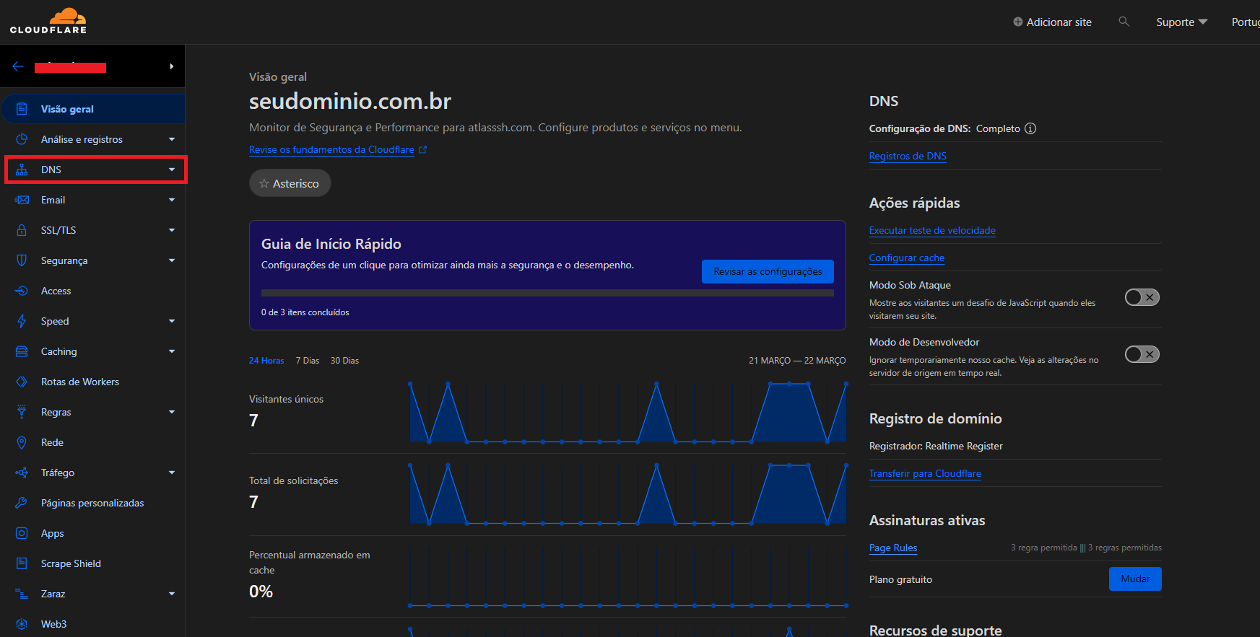Click the Tráfego share icon
Screen dimensions: 1260x637
(x=22, y=473)
